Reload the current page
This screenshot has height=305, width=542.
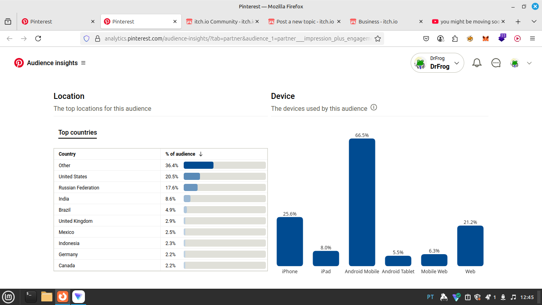click(38, 39)
